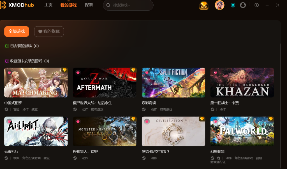This screenshot has height=169, width=287.
Task: Show 我的收藏 favorites list
Action: coord(49,31)
